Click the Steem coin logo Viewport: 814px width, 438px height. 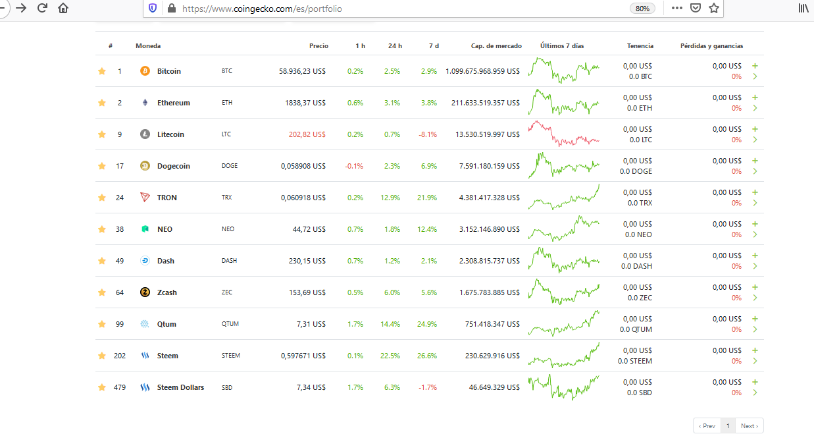[145, 356]
